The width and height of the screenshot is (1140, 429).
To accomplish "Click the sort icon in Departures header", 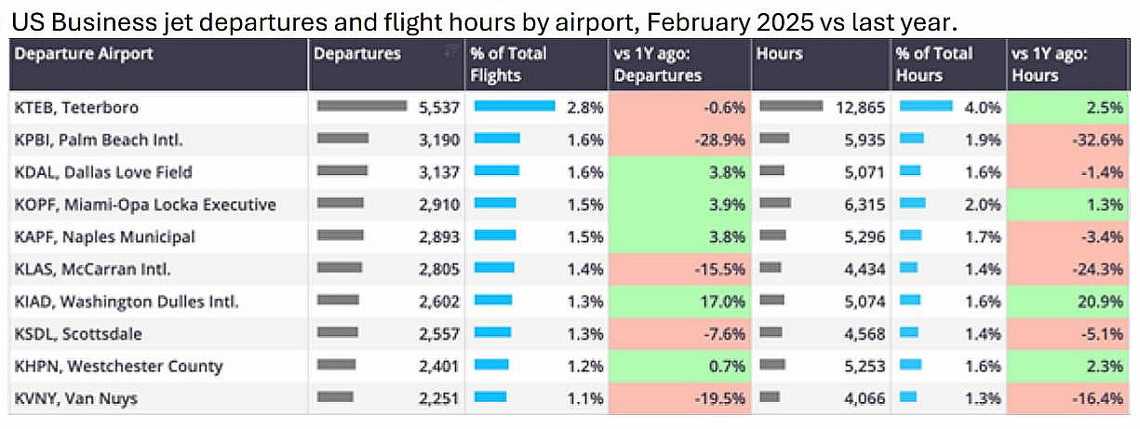I will (451, 51).
